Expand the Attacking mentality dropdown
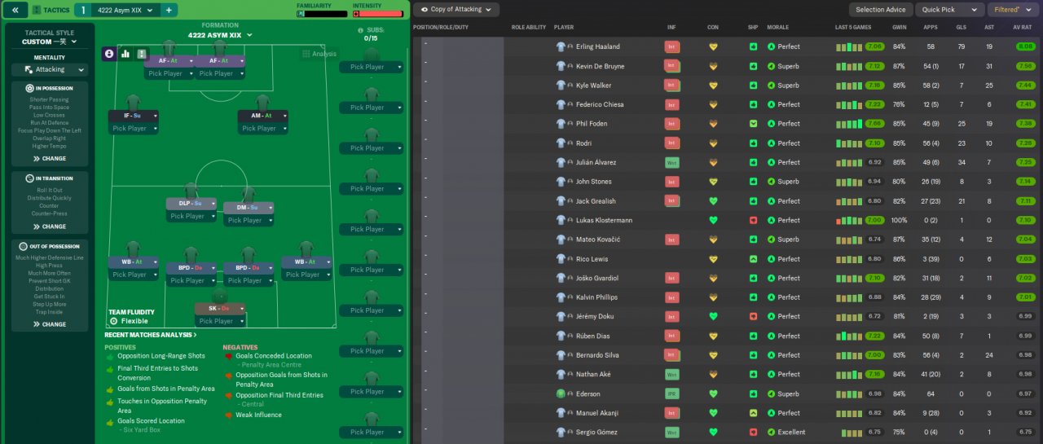Viewport: 1043px width, 444px height. pyautogui.click(x=50, y=70)
